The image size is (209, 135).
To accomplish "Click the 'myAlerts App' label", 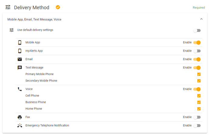I will [34, 51].
